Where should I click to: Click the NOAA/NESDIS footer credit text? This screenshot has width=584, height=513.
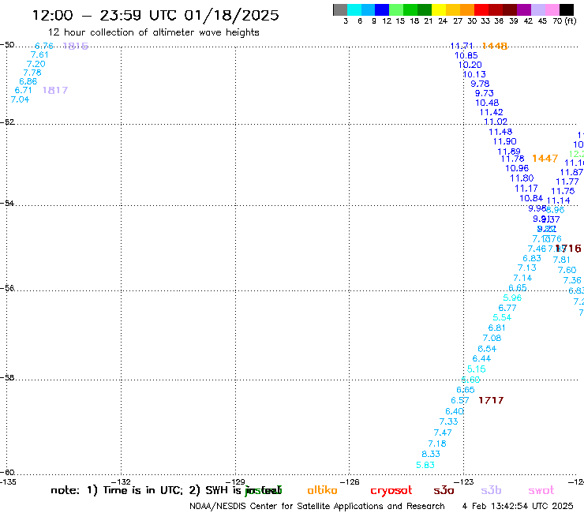coord(317,506)
